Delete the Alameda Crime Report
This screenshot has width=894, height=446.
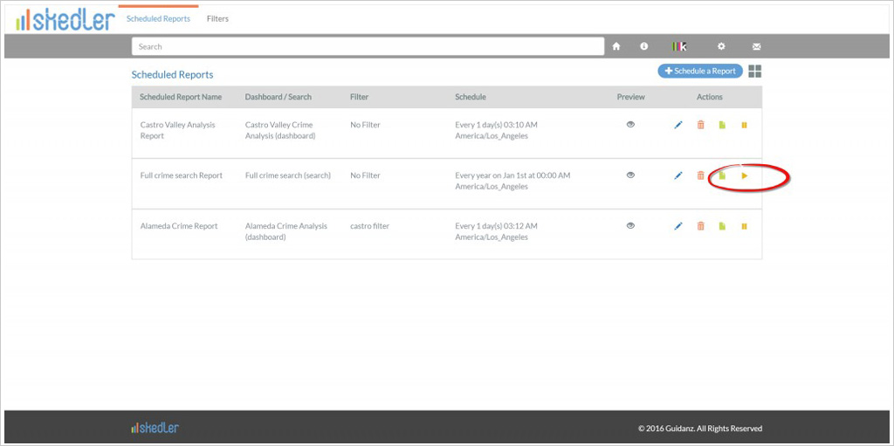tap(701, 226)
